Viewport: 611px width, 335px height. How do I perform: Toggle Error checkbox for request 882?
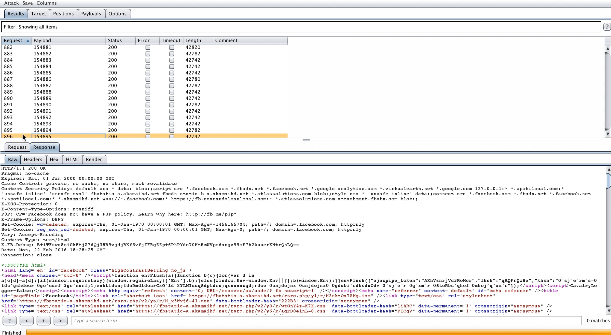(148, 47)
